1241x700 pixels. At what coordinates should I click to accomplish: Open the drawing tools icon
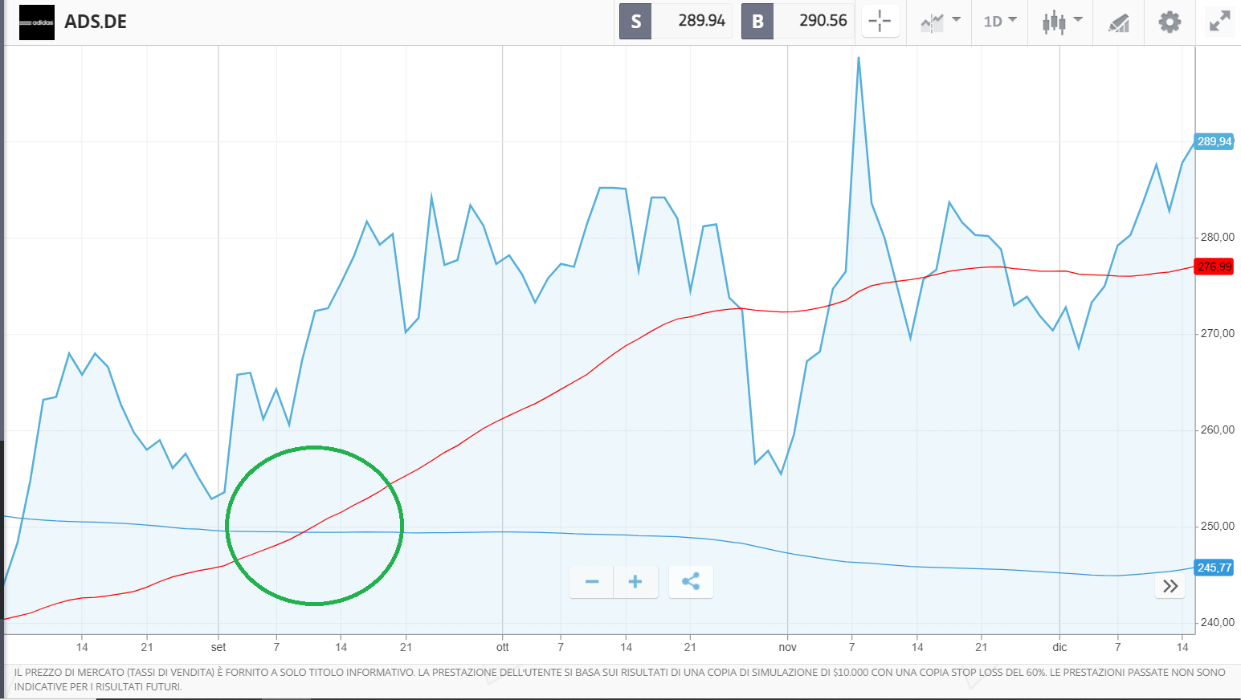1119,22
